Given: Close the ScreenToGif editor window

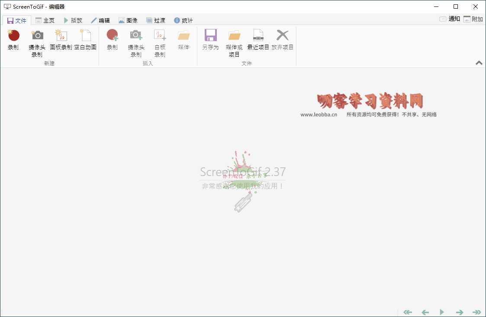Looking at the screenshot, I should (476, 6).
